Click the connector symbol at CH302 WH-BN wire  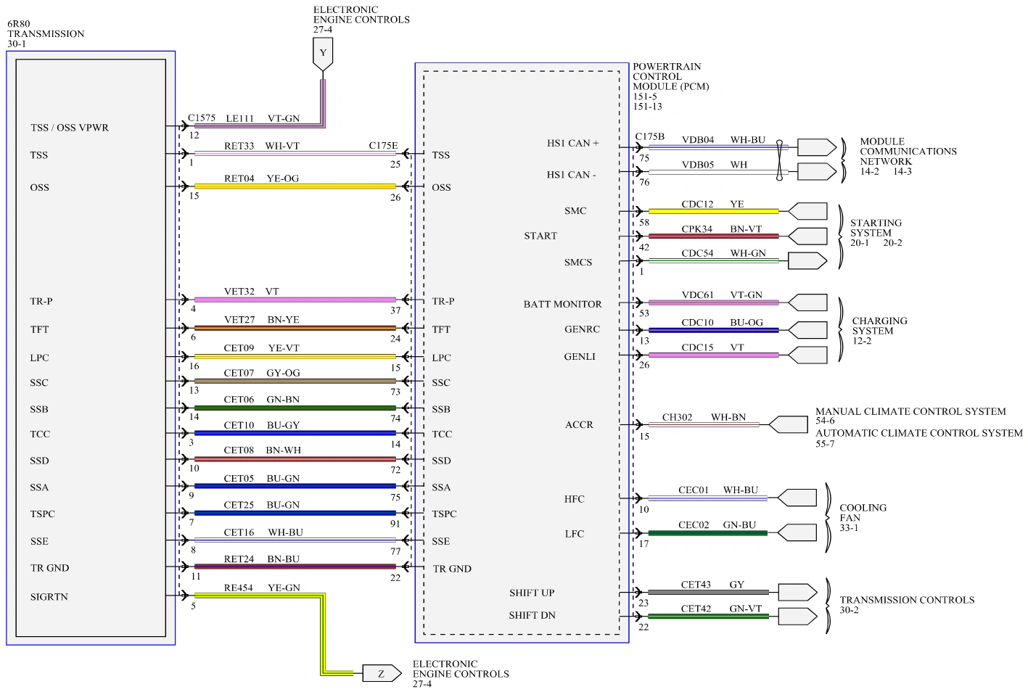(788, 424)
